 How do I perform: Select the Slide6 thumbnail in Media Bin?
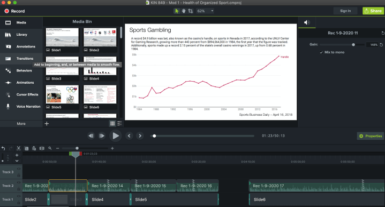[100, 94]
